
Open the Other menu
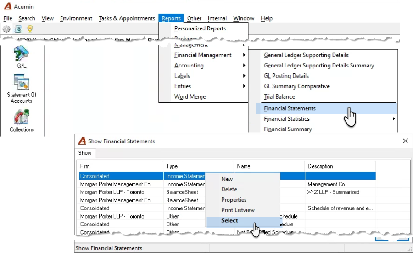[194, 18]
